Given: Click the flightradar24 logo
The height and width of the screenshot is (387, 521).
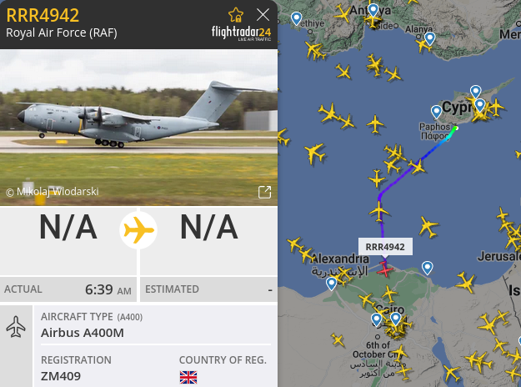Looking at the screenshot, I should point(241,33).
